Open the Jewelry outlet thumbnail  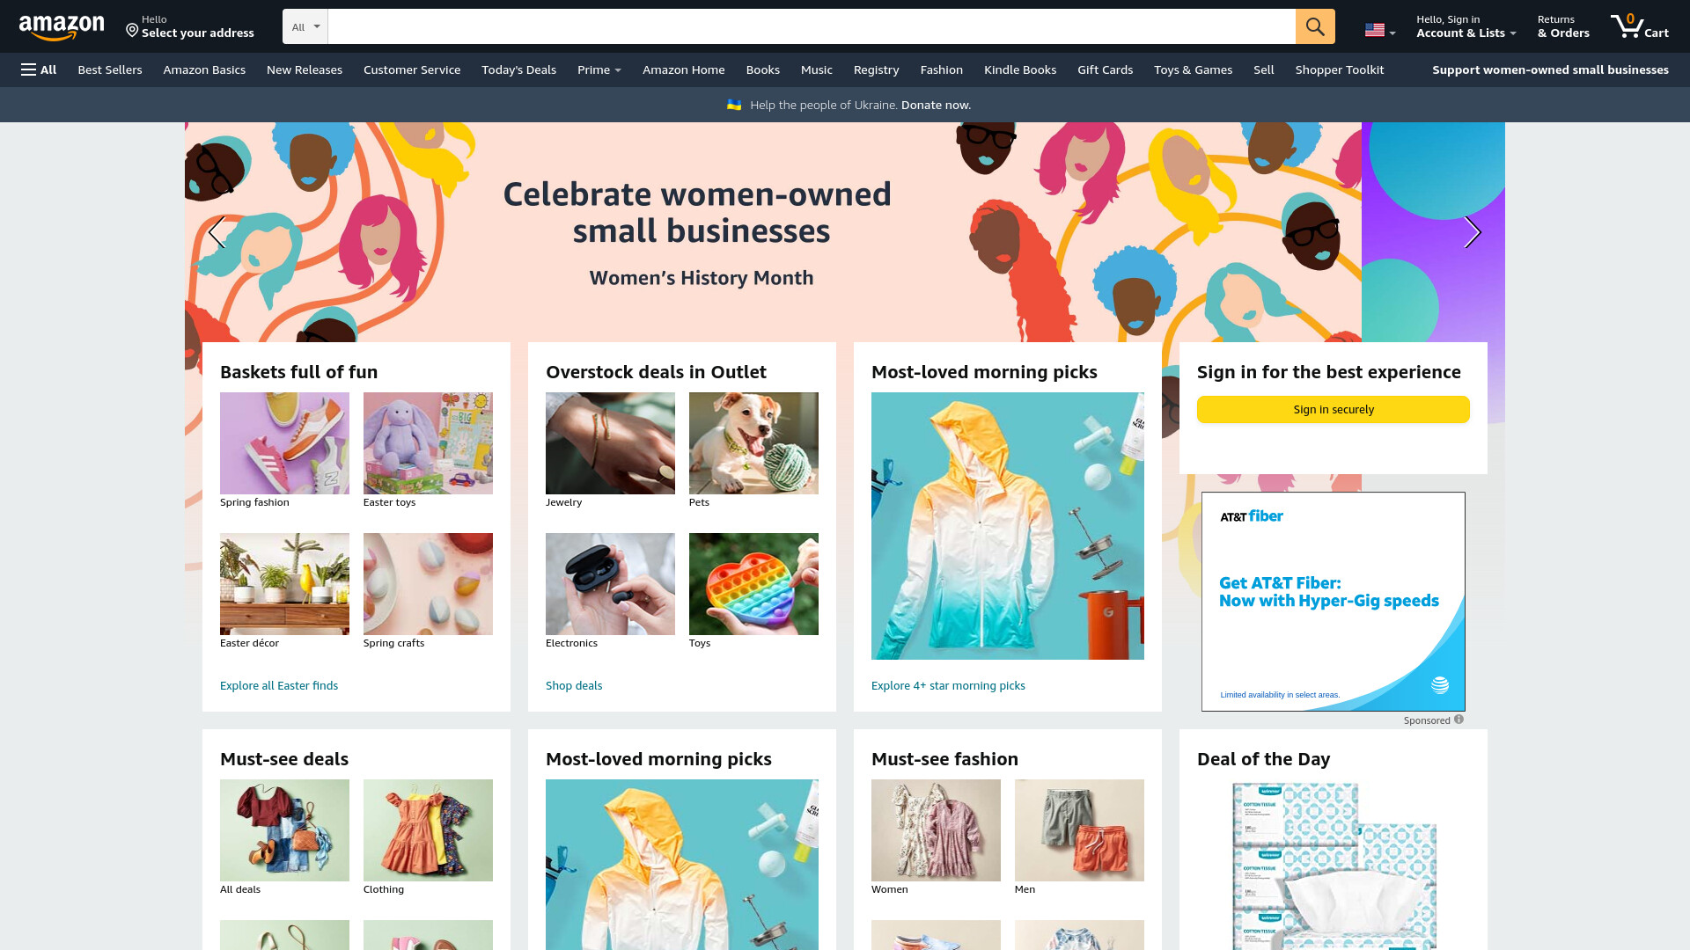[x=610, y=443]
